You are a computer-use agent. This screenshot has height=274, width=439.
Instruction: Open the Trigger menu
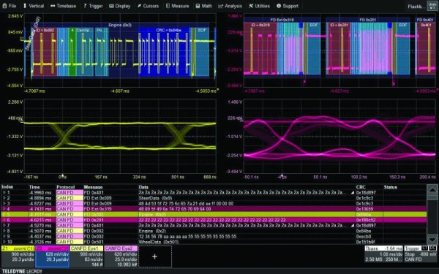tap(93, 6)
